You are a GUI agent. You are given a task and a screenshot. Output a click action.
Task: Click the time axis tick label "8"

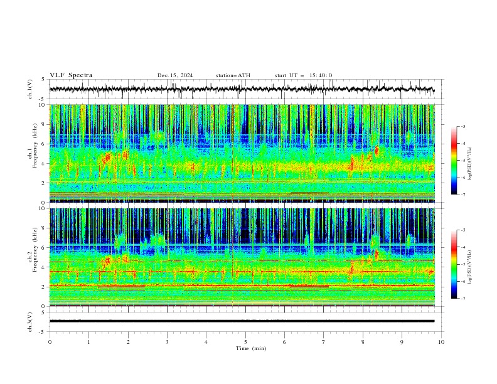click(363, 342)
